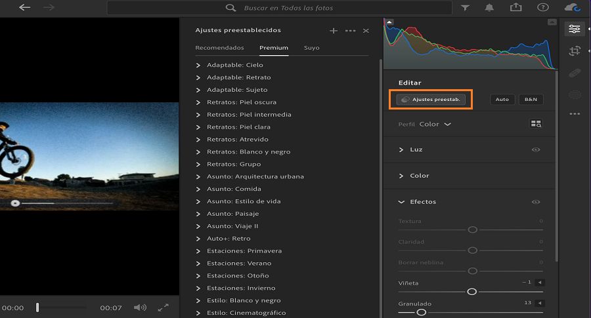The width and height of the screenshot is (591, 318).
Task: Open the notifications bell
Action: (490, 8)
